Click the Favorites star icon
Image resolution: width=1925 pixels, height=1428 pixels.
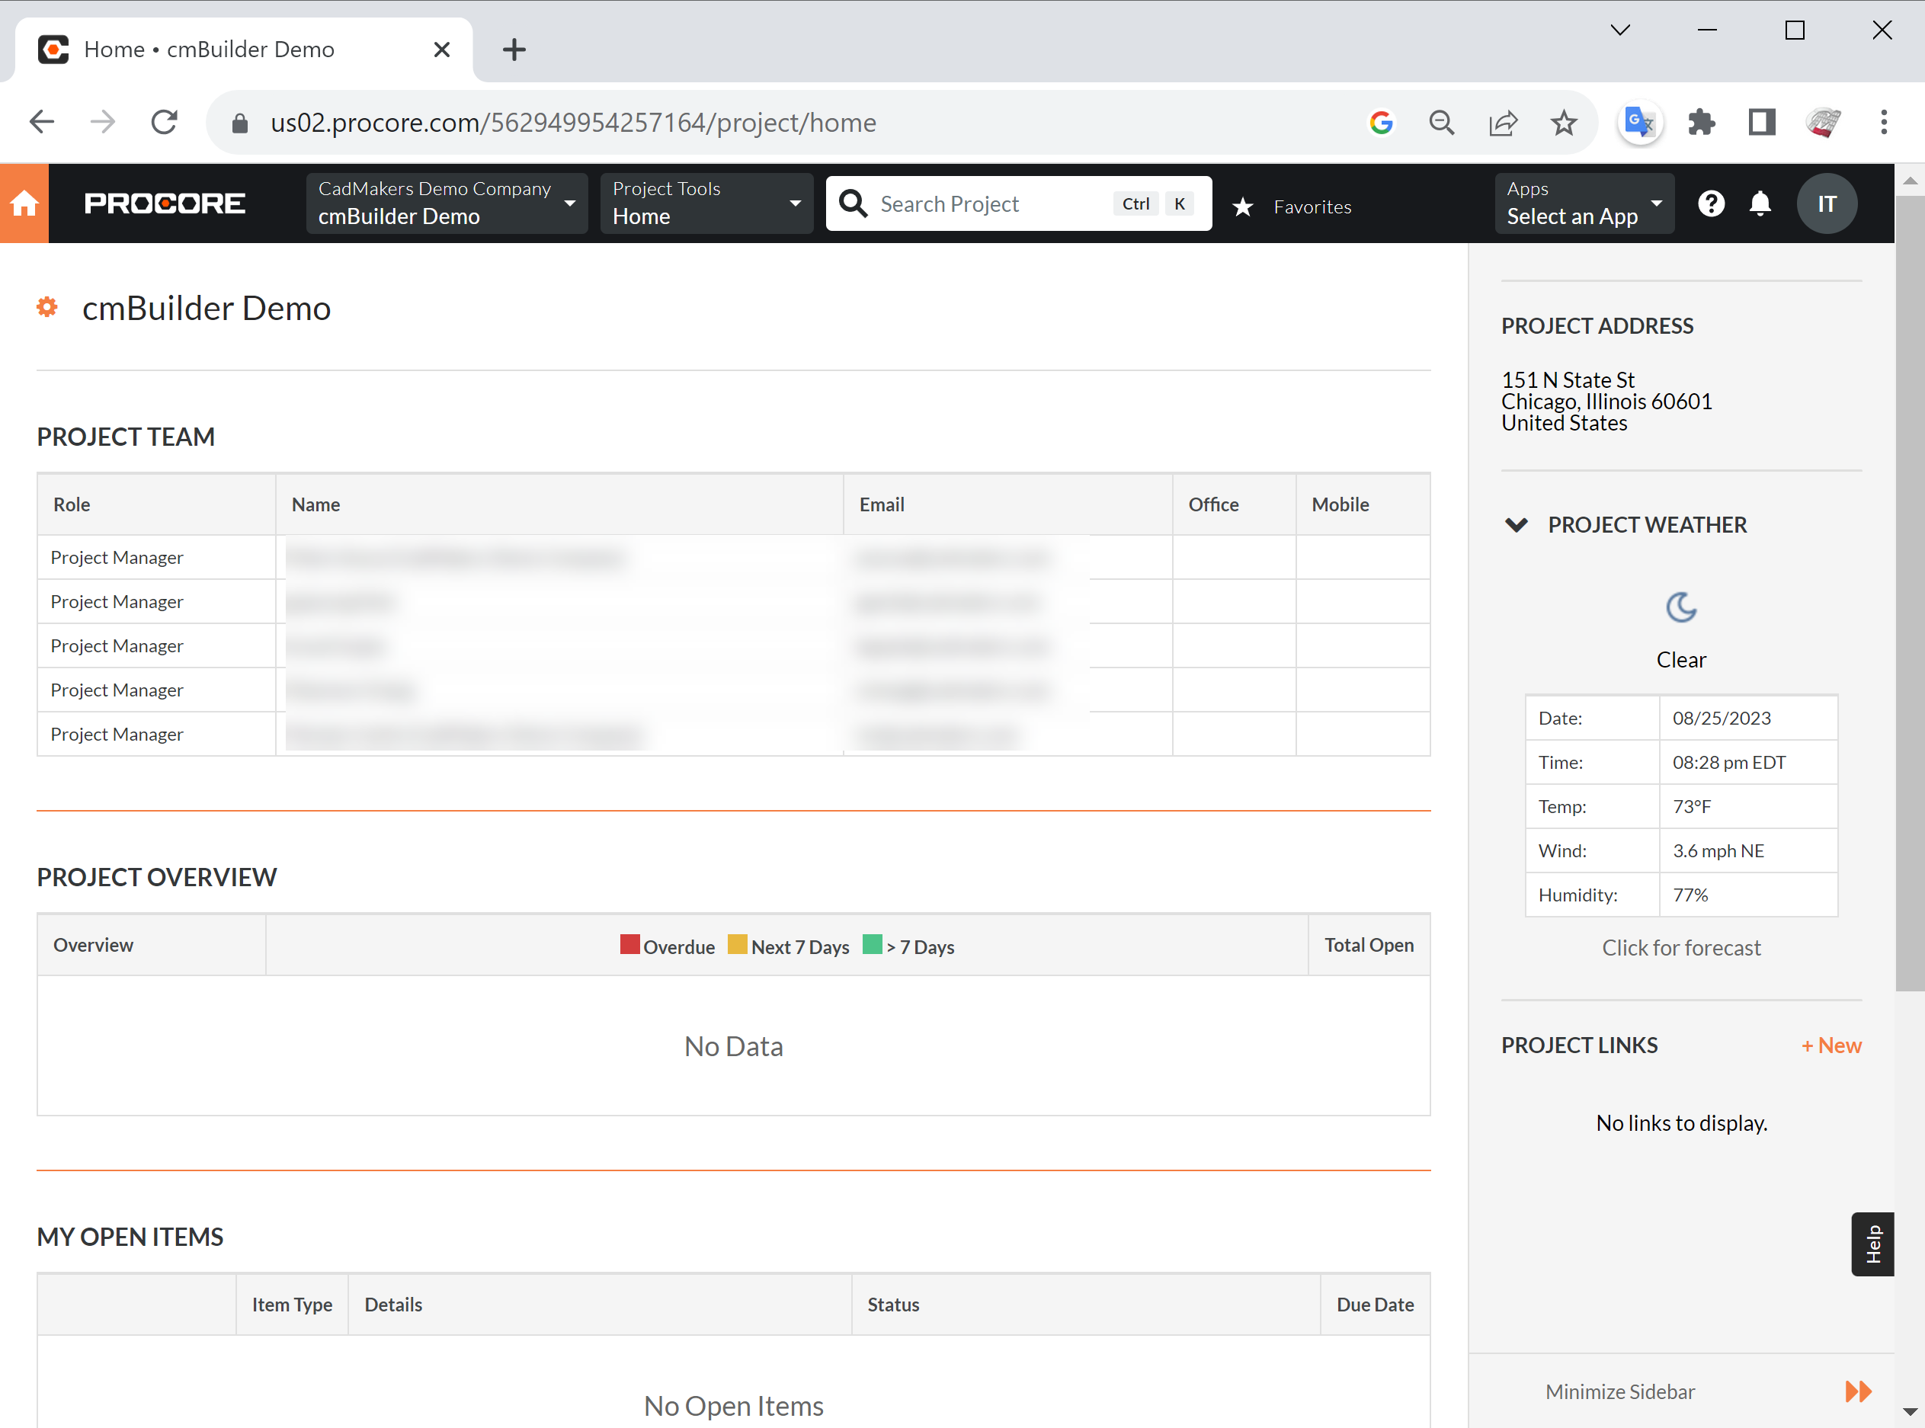tap(1243, 207)
